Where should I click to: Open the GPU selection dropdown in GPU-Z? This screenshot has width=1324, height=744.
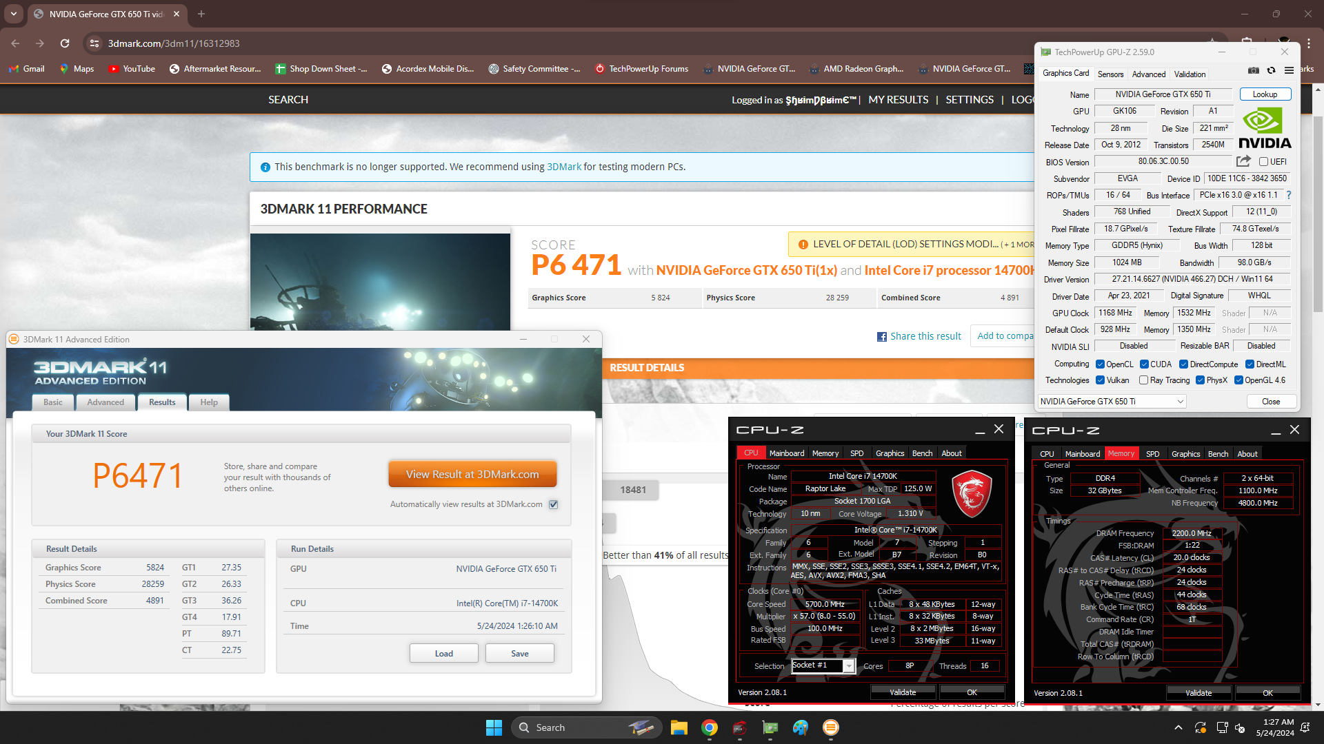pyautogui.click(x=1112, y=402)
